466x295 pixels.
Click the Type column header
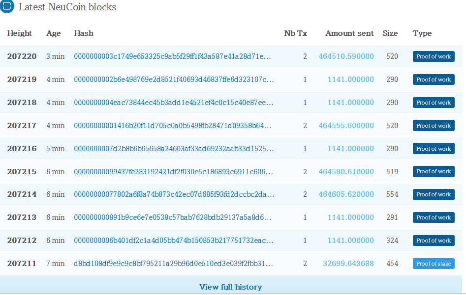[x=422, y=33]
